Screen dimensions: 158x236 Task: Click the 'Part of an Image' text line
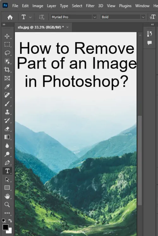[x=77, y=64]
